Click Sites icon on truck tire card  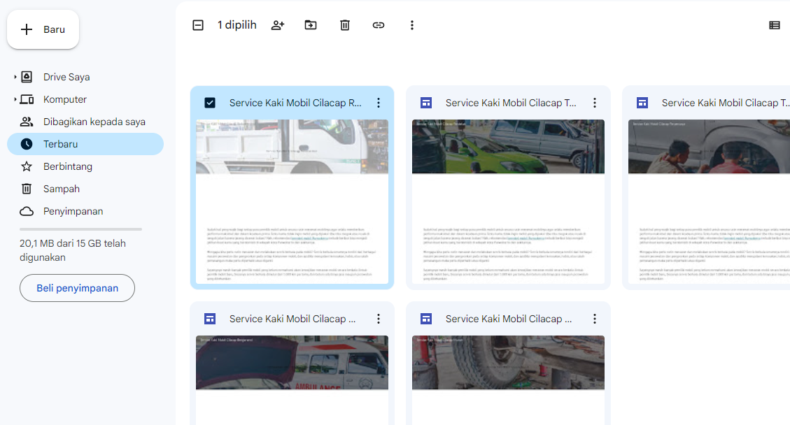click(426, 319)
